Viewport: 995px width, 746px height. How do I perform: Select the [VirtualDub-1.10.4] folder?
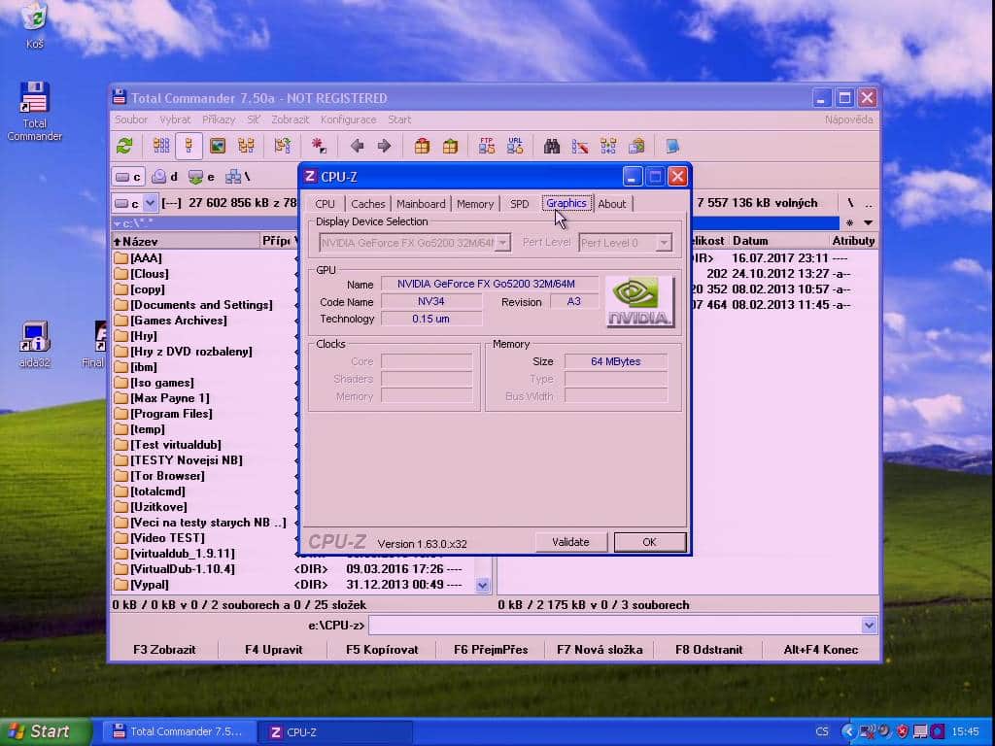182,569
